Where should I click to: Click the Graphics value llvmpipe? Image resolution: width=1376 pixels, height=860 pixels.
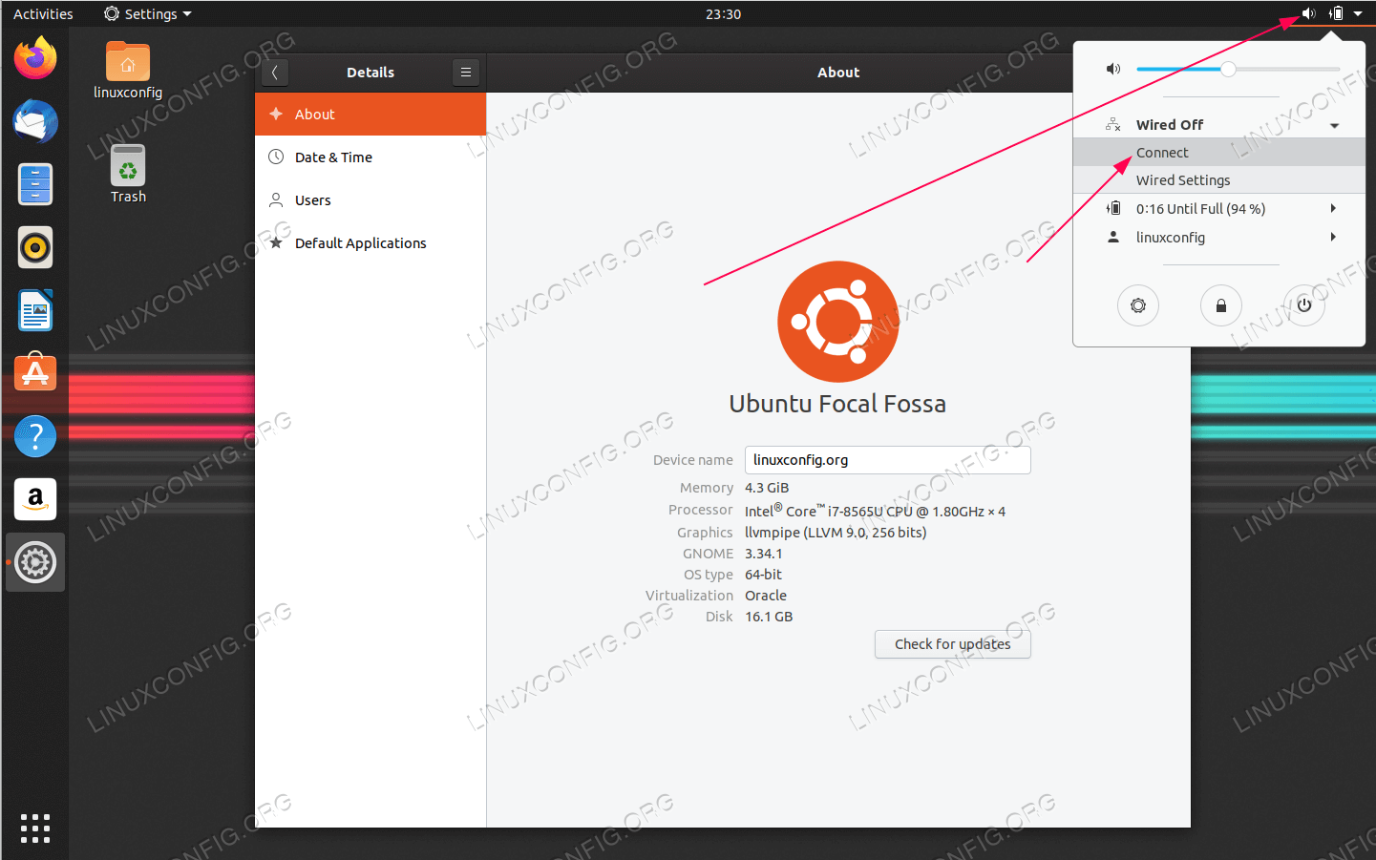pyautogui.click(x=836, y=533)
